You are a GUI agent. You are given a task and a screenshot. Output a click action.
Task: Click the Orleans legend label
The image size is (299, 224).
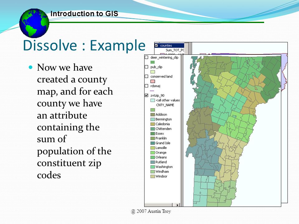(161, 157)
